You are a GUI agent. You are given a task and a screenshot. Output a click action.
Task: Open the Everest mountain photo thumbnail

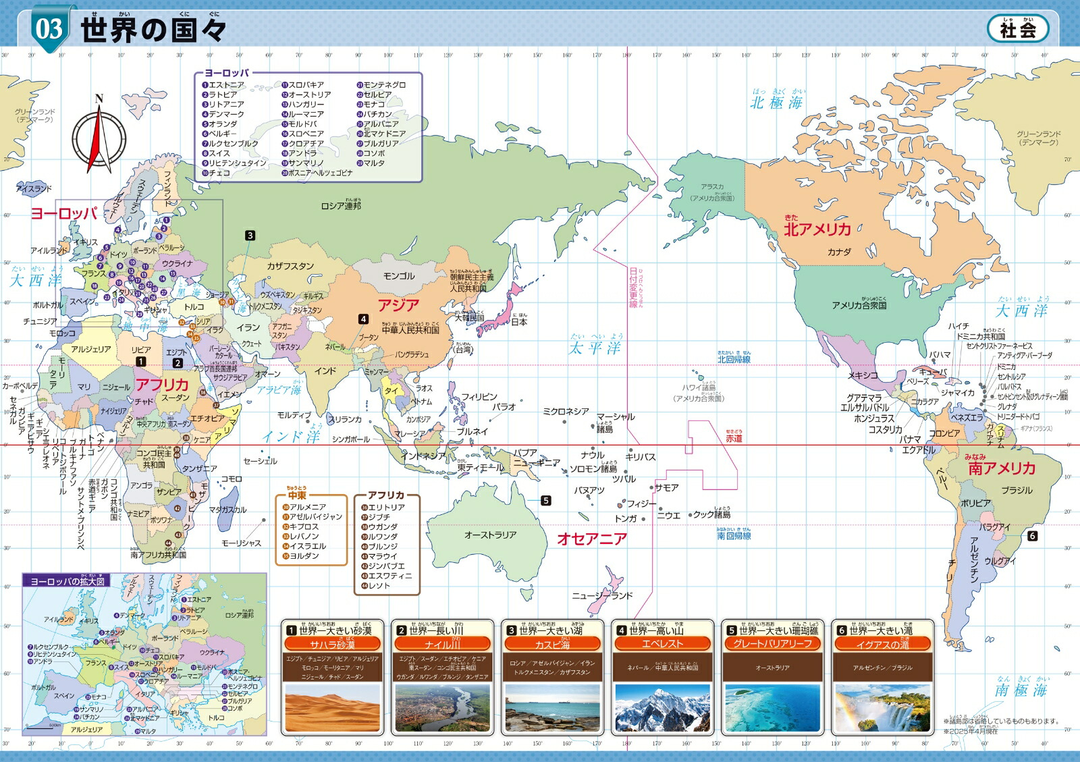coord(662,708)
